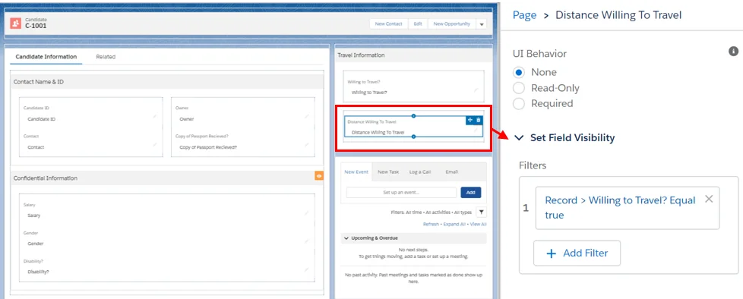Click the pencil icon on Salary field

tap(307, 213)
